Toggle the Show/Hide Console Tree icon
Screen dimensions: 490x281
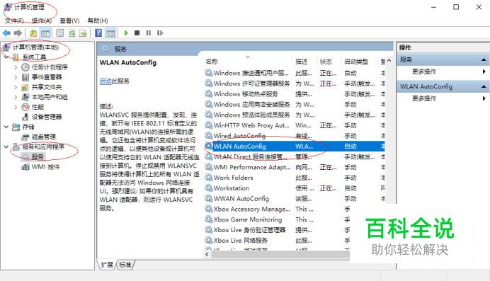pyautogui.click(x=45, y=33)
